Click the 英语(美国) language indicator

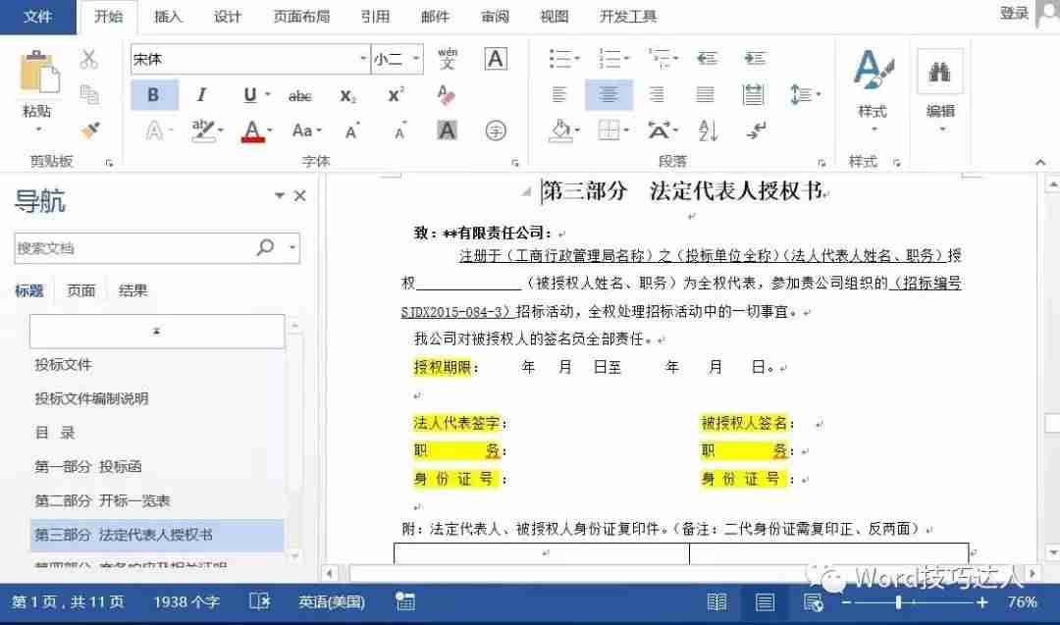click(x=332, y=602)
